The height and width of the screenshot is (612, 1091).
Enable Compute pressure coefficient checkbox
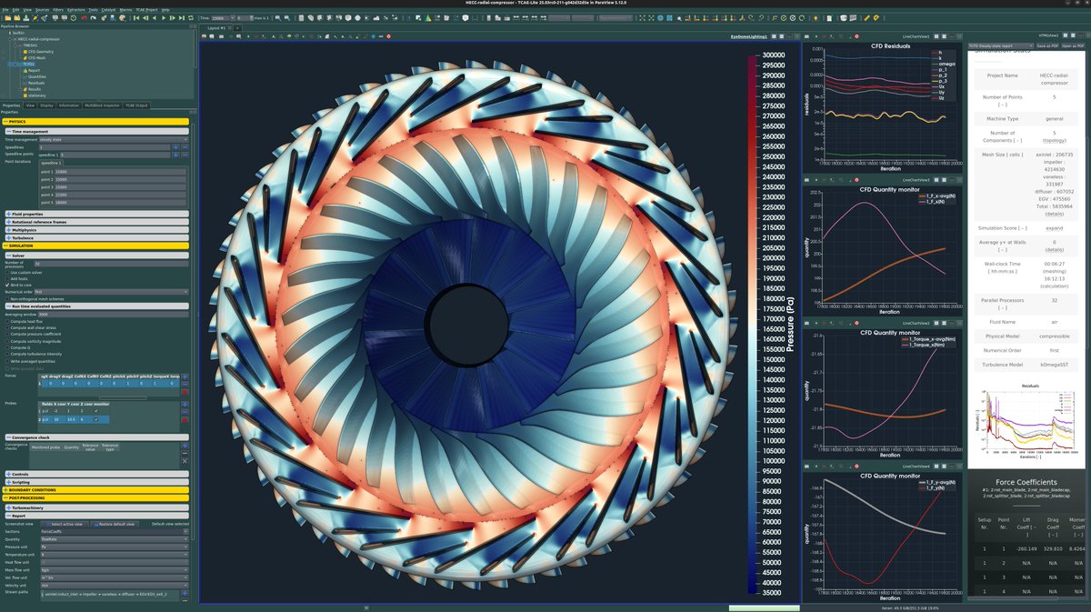point(7,334)
